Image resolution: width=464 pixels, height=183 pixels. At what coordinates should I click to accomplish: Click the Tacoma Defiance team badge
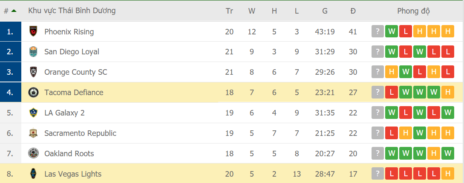click(33, 93)
